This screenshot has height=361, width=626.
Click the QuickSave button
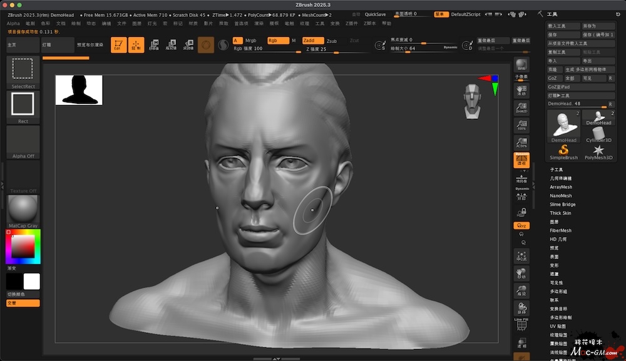tap(376, 14)
